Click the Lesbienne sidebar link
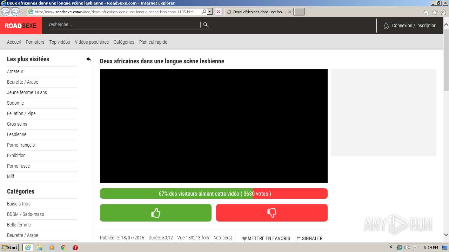 pos(16,134)
